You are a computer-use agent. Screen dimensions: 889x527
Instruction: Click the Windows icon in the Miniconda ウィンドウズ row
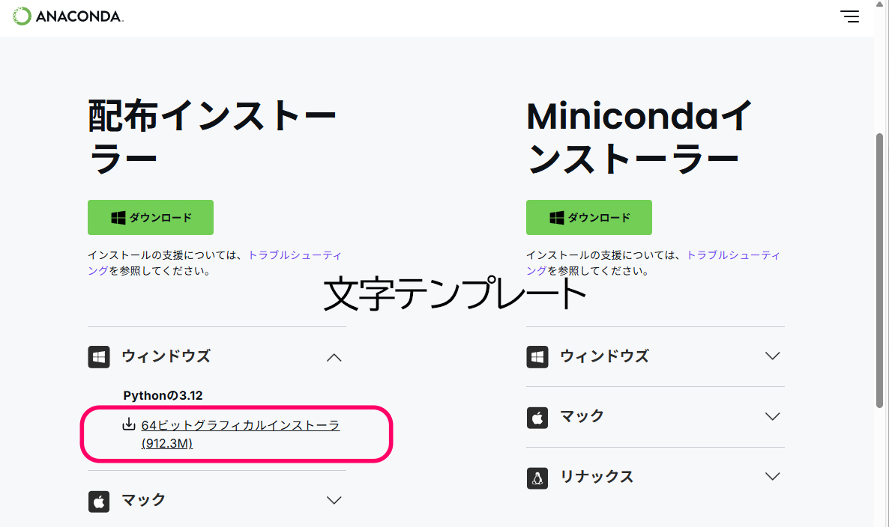tap(537, 357)
